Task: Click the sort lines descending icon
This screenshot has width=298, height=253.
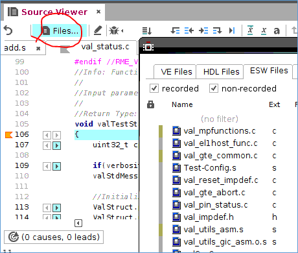Action: point(147,31)
